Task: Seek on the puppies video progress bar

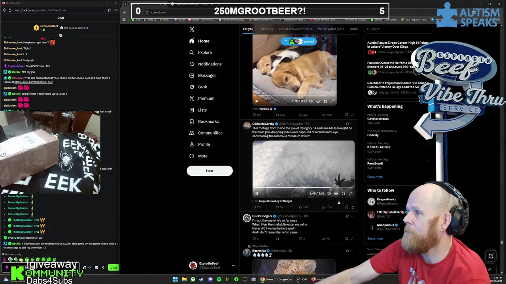Action: (x=295, y=96)
